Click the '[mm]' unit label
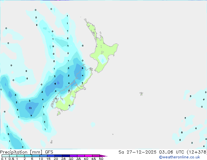The height and width of the screenshot is (160, 207). pyautogui.click(x=36, y=152)
